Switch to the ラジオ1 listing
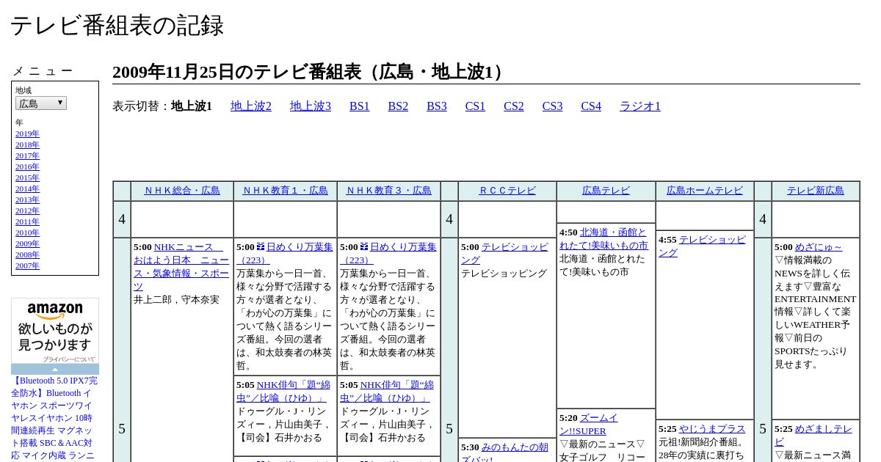Screen dimensions: 881x462 point(640,106)
